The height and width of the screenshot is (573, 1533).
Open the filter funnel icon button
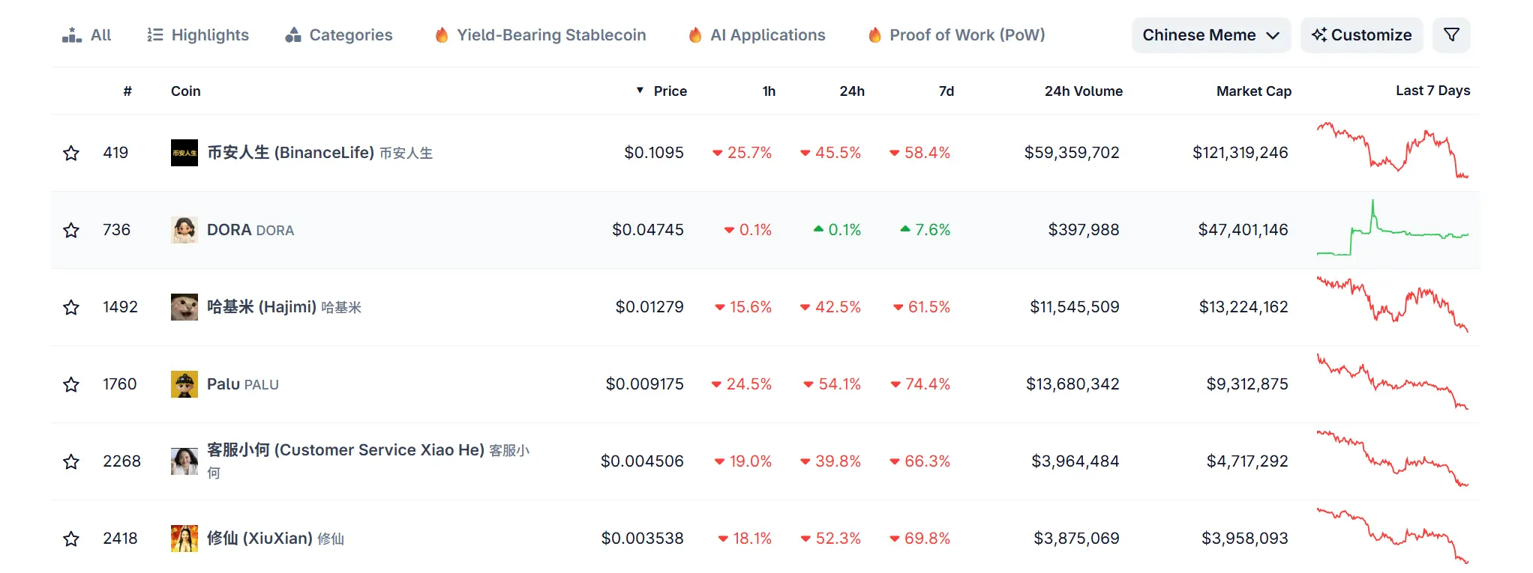coord(1451,35)
